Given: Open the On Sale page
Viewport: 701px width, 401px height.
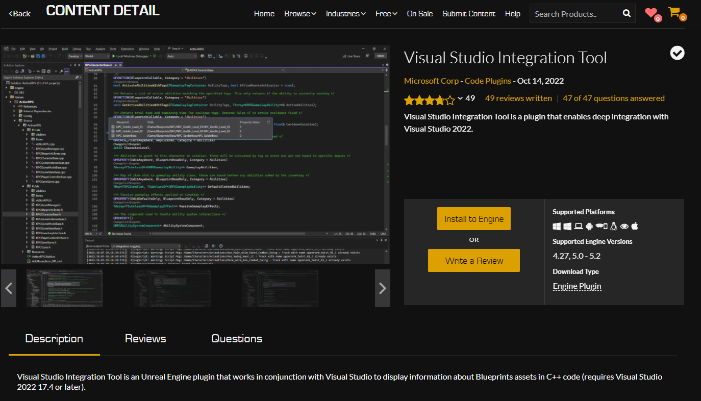Looking at the screenshot, I should [x=420, y=14].
